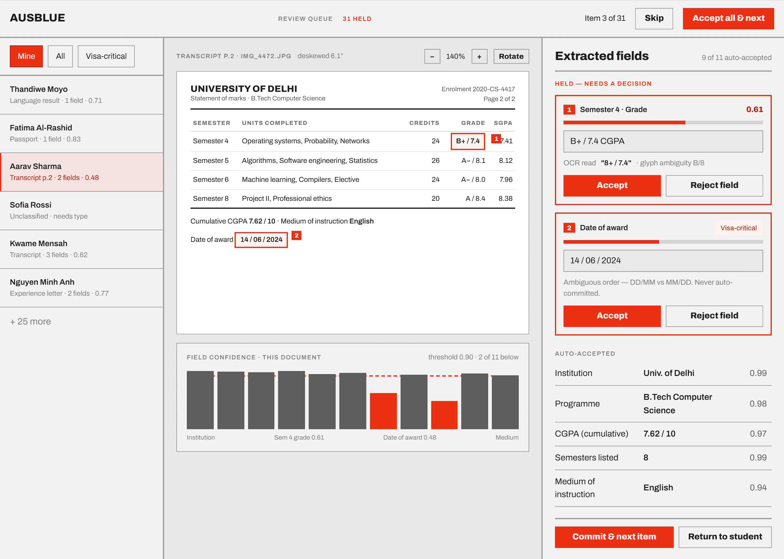This screenshot has height=559, width=784.
Task: Click highlighted 14 / 06 / 2024 on transcript
Action: [261, 240]
